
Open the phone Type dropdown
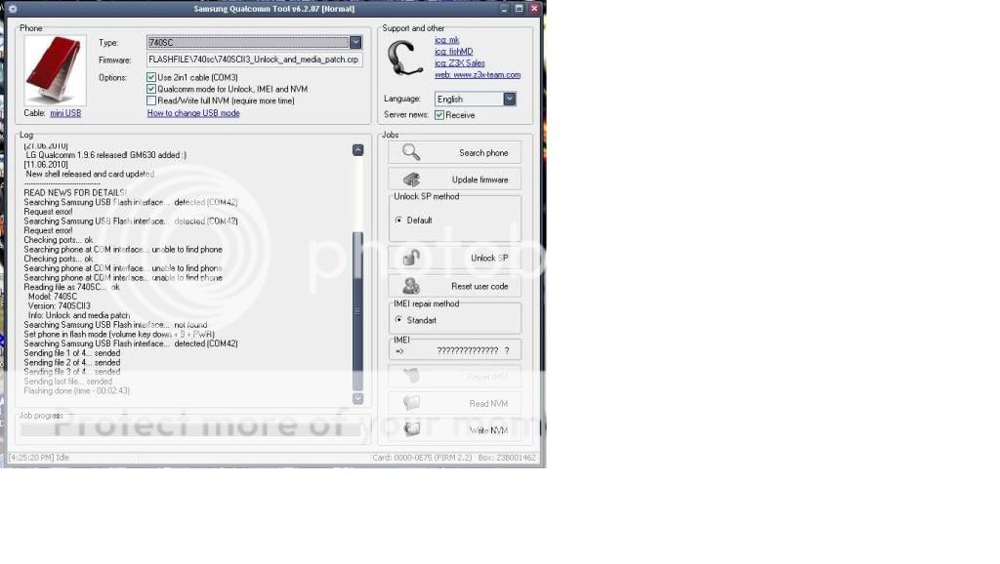pos(355,43)
